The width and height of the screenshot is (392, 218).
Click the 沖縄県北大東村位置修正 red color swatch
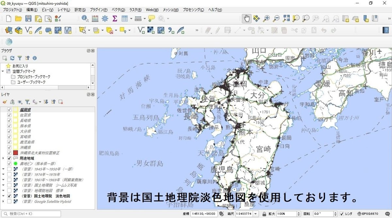15,153
